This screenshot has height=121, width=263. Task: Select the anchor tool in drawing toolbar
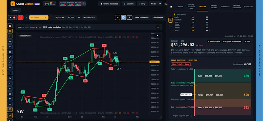point(10,78)
